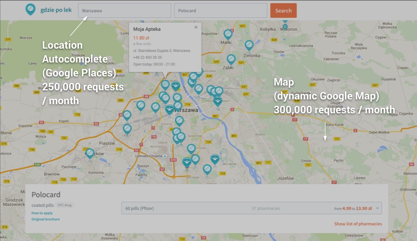Click the dropdown chevron beside 13.90 zł
Screen dimensions: 417x241
(x=377, y=208)
